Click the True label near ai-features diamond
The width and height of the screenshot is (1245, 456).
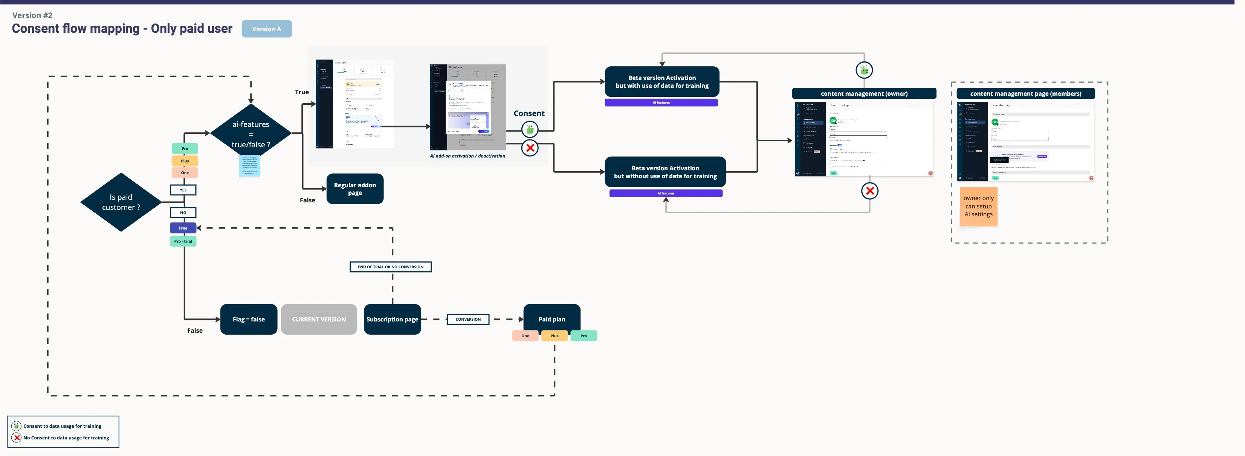tap(302, 92)
